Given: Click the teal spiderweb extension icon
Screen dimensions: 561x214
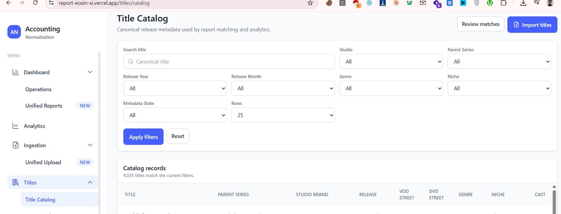Looking at the screenshot, I should click(x=369, y=3).
